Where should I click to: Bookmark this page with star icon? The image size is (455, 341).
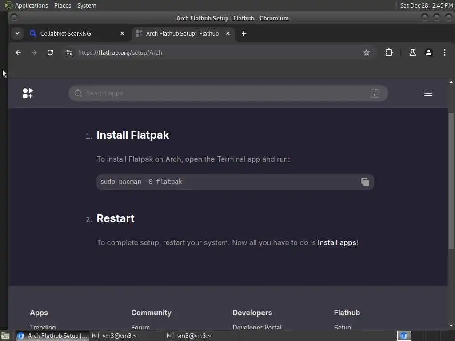pos(367,52)
